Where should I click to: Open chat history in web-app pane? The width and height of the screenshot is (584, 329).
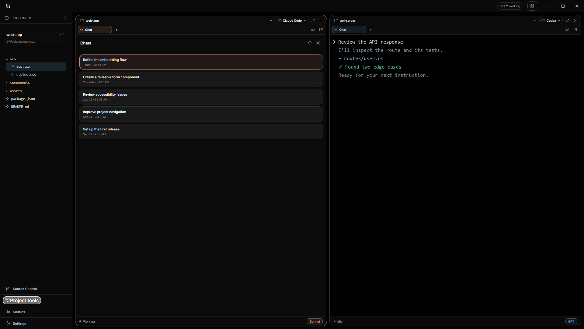point(313,30)
